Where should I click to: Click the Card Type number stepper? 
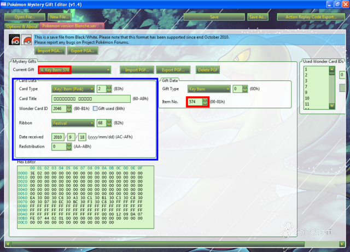(109, 89)
